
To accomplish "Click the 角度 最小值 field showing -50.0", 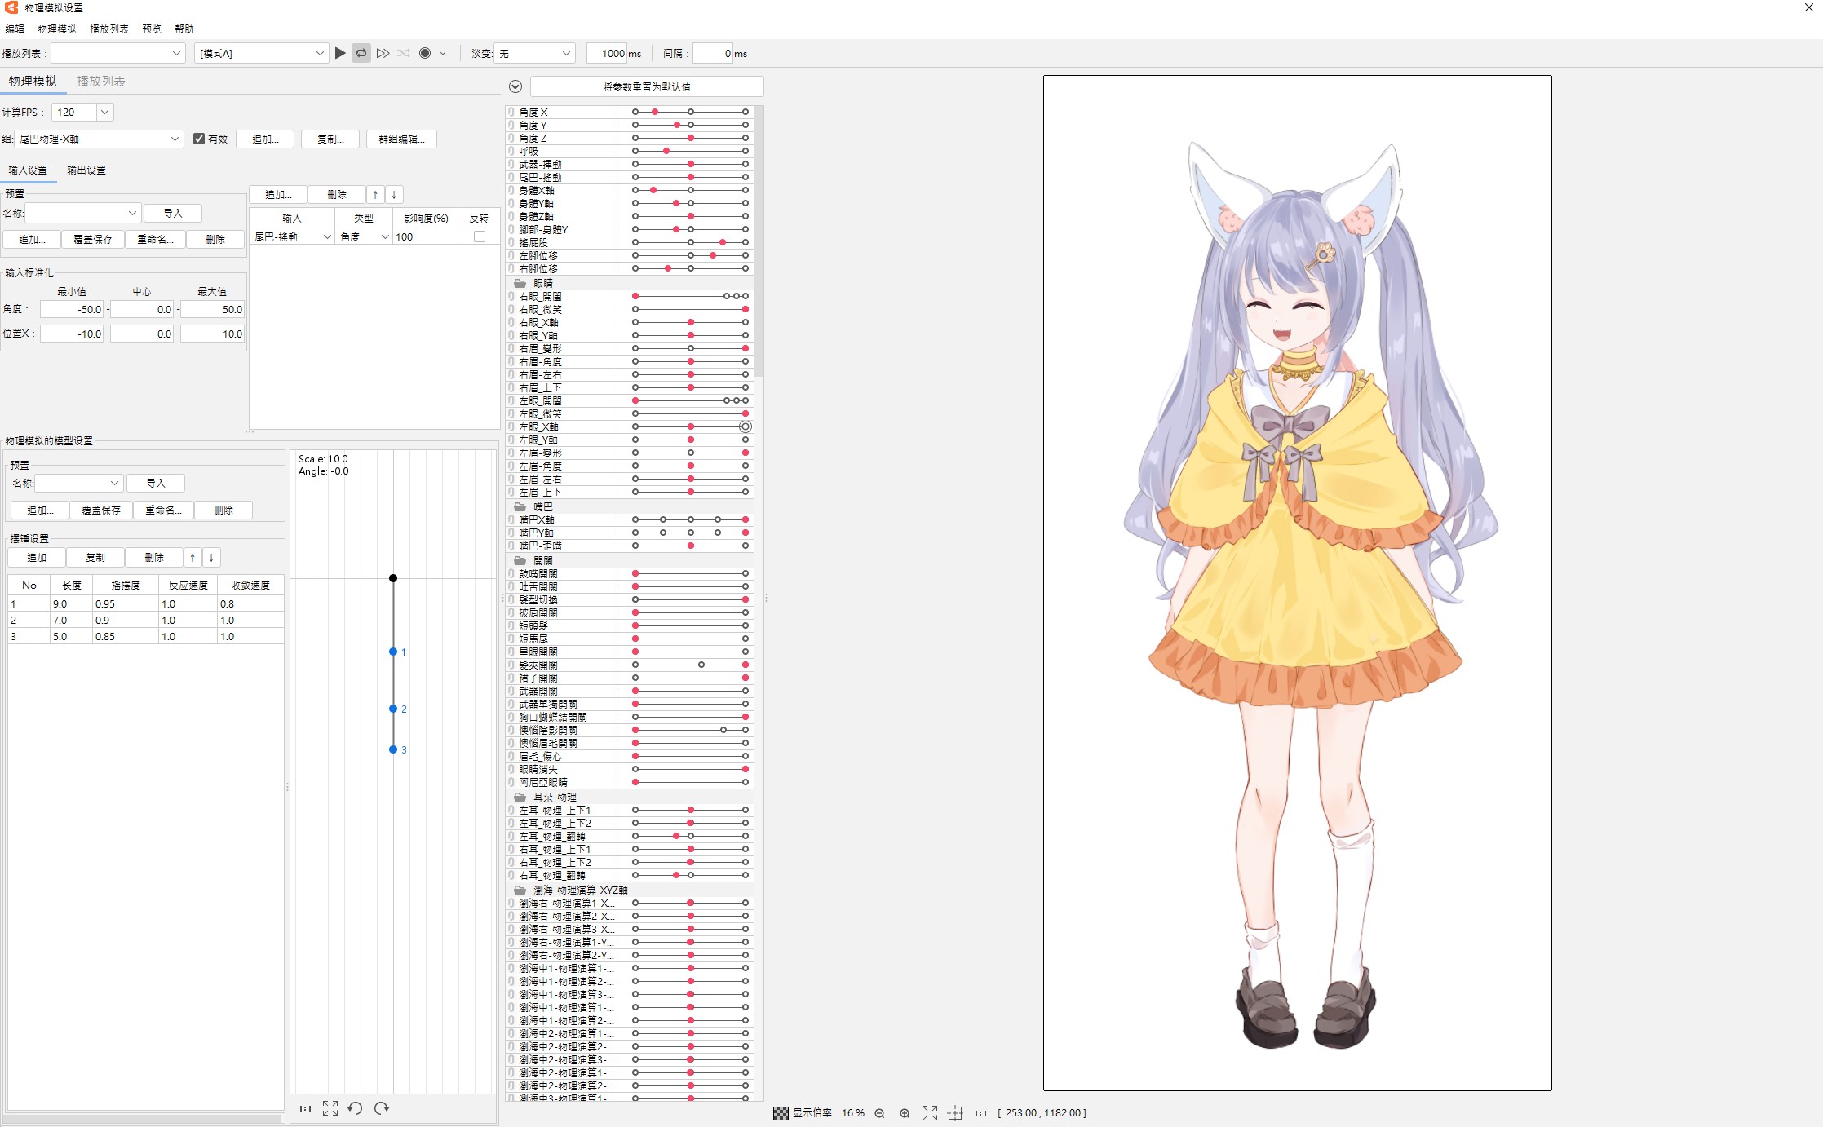I will [x=72, y=310].
